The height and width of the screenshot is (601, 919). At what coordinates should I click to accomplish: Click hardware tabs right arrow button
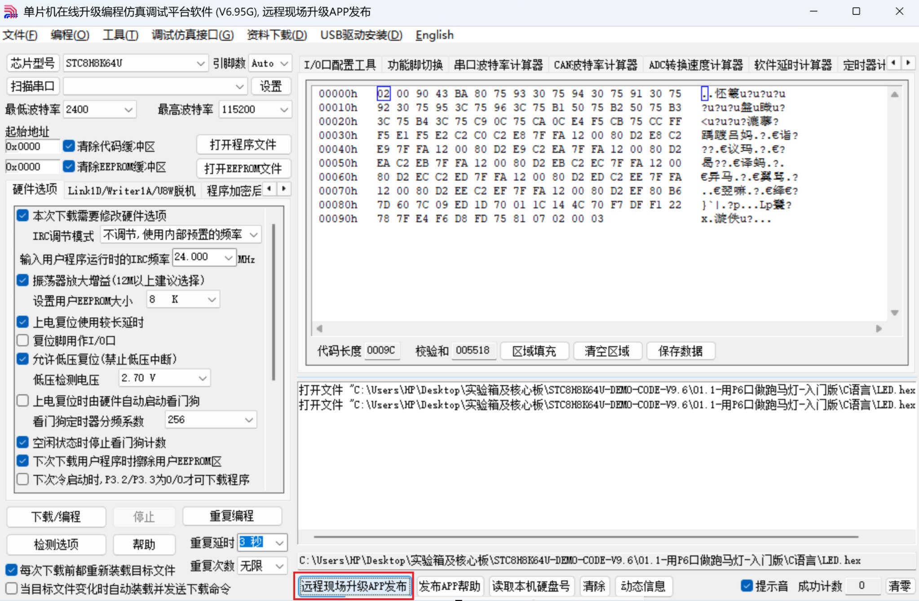point(284,189)
